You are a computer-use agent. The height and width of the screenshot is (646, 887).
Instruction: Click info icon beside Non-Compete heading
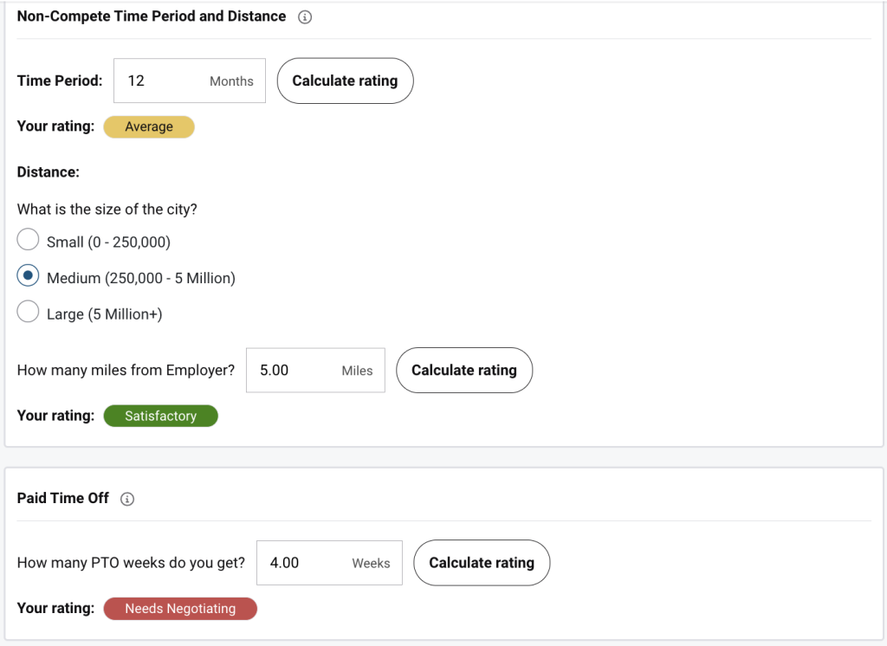click(x=304, y=16)
